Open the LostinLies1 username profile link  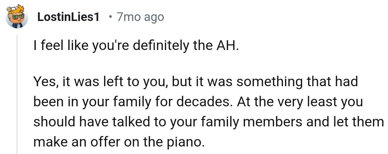point(68,17)
